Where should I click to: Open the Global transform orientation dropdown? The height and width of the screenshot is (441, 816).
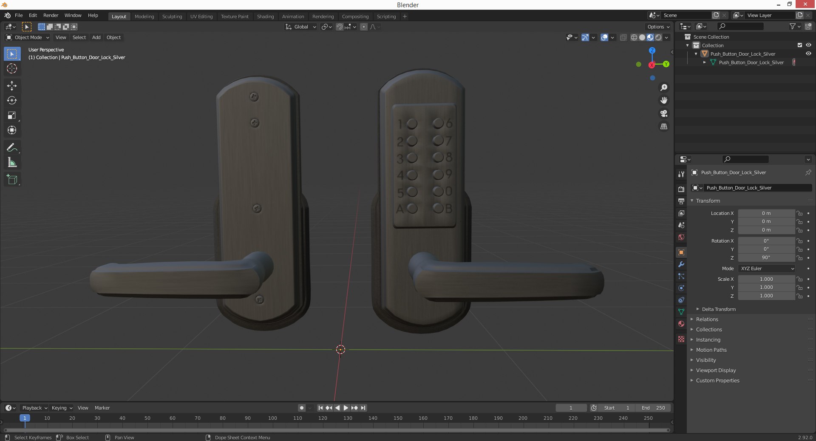click(x=301, y=27)
